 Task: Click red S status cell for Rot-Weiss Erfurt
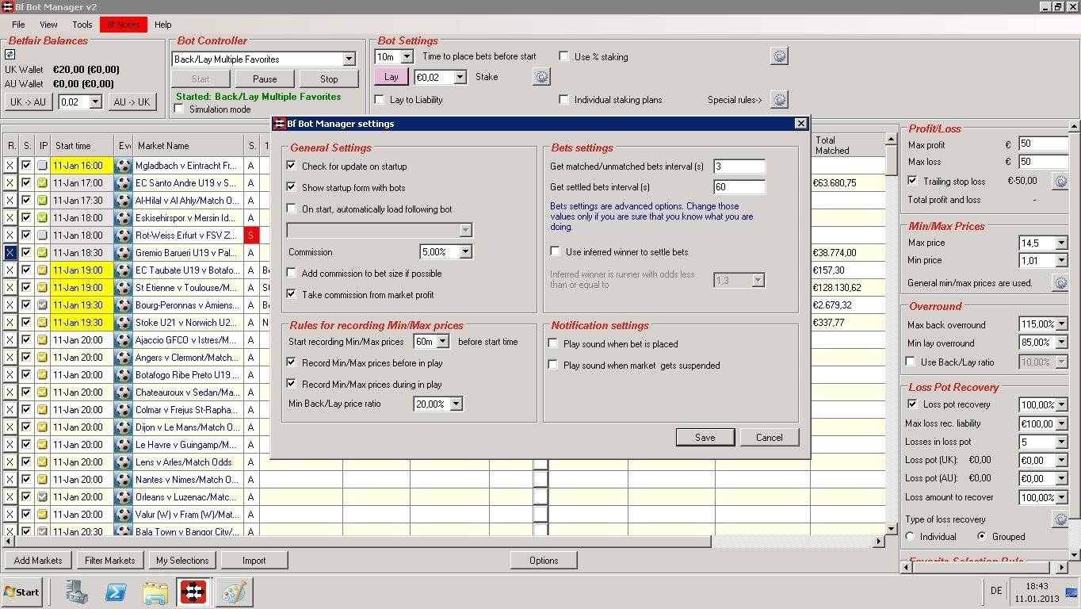251,236
